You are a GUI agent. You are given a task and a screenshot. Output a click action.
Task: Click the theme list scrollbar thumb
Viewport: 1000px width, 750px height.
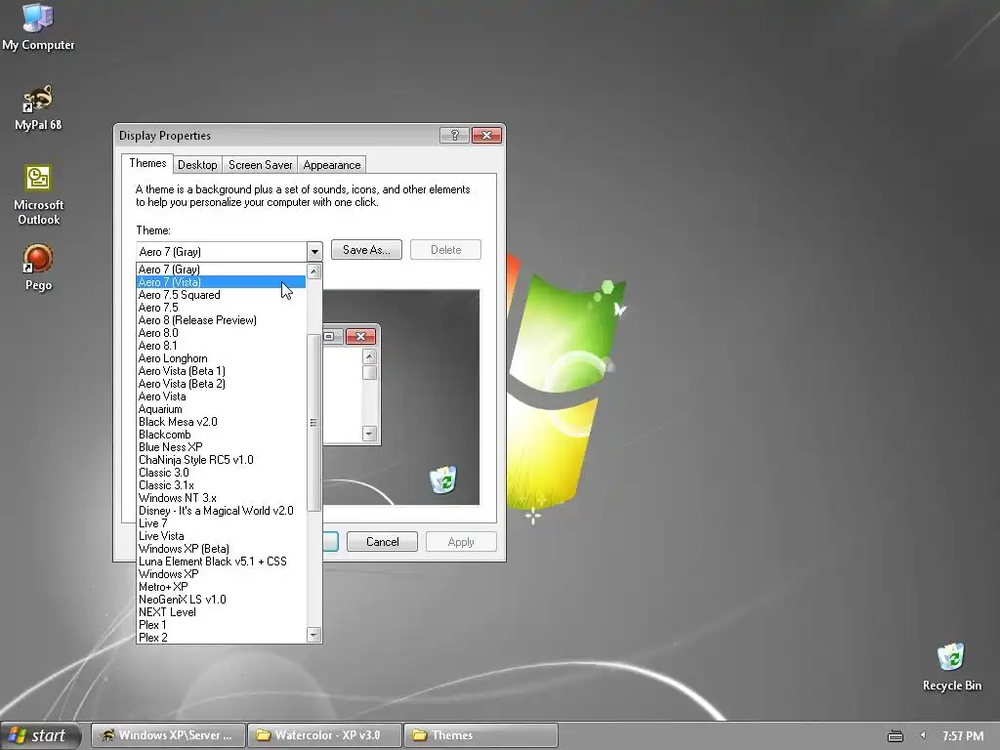tap(313, 422)
